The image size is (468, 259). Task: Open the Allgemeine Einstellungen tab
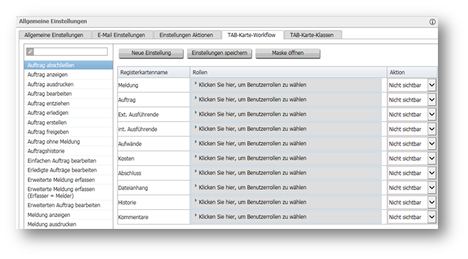54,35
